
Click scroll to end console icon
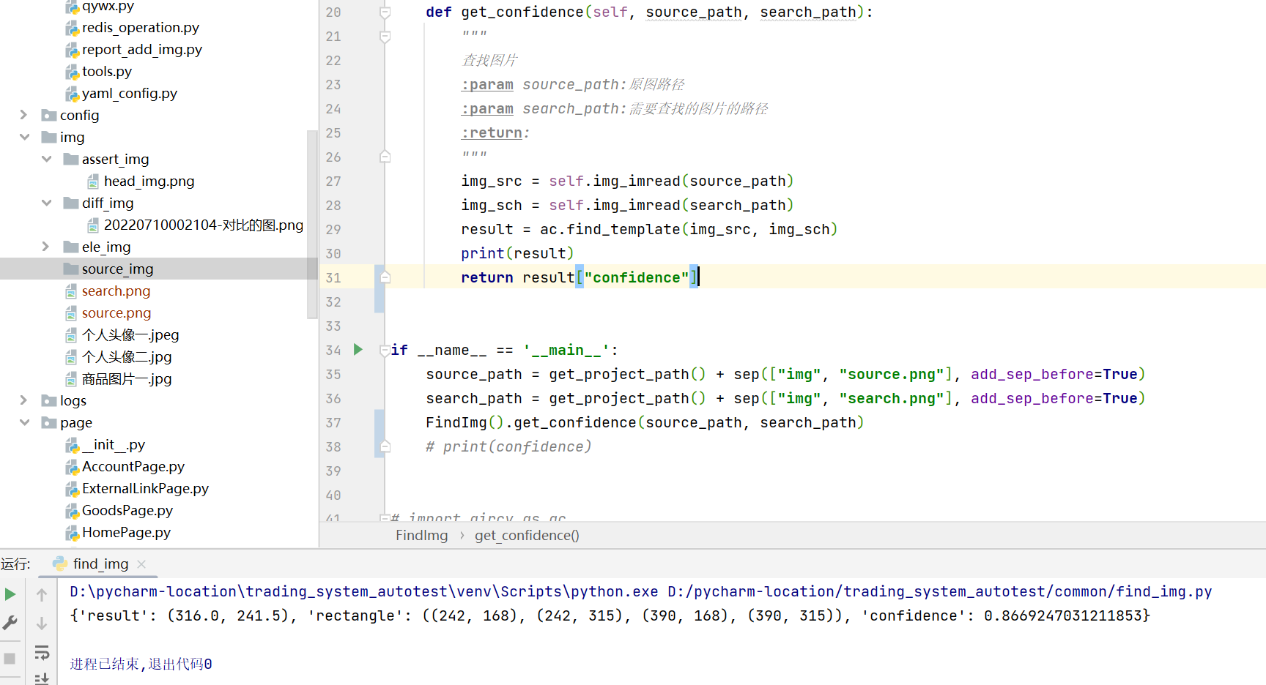pyautogui.click(x=42, y=678)
